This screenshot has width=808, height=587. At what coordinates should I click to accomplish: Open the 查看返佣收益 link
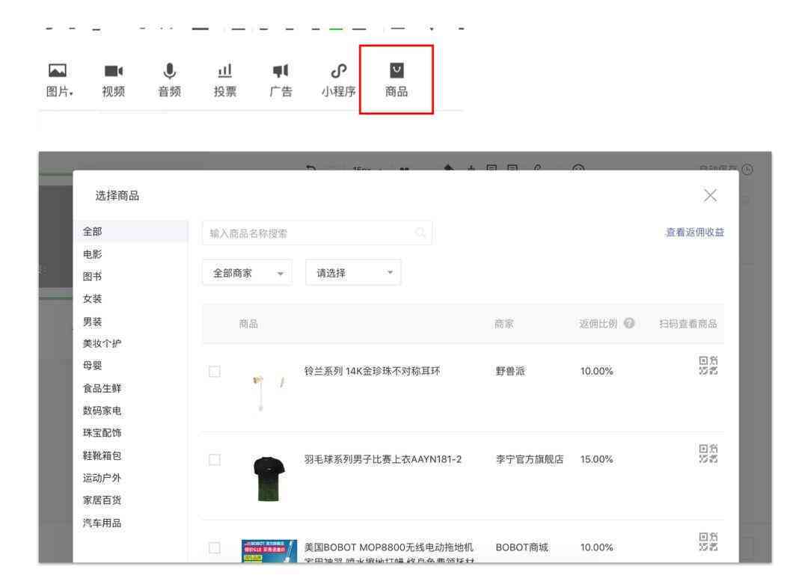pos(694,233)
